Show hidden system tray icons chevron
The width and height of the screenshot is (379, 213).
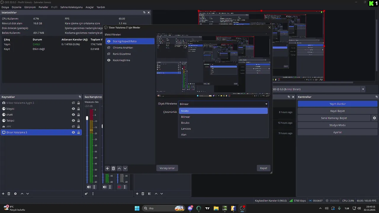pos(320,208)
